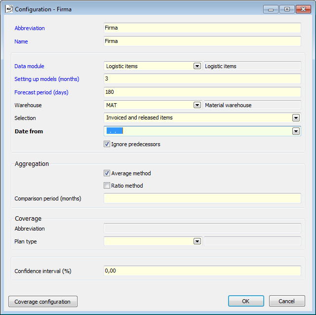Click the application icon in the title bar

(x=8, y=9)
